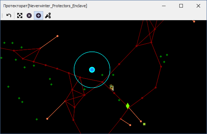Select the orange endpoint node above the left triangle
Viewport: 207px width, 134px height.
(x=58, y=36)
